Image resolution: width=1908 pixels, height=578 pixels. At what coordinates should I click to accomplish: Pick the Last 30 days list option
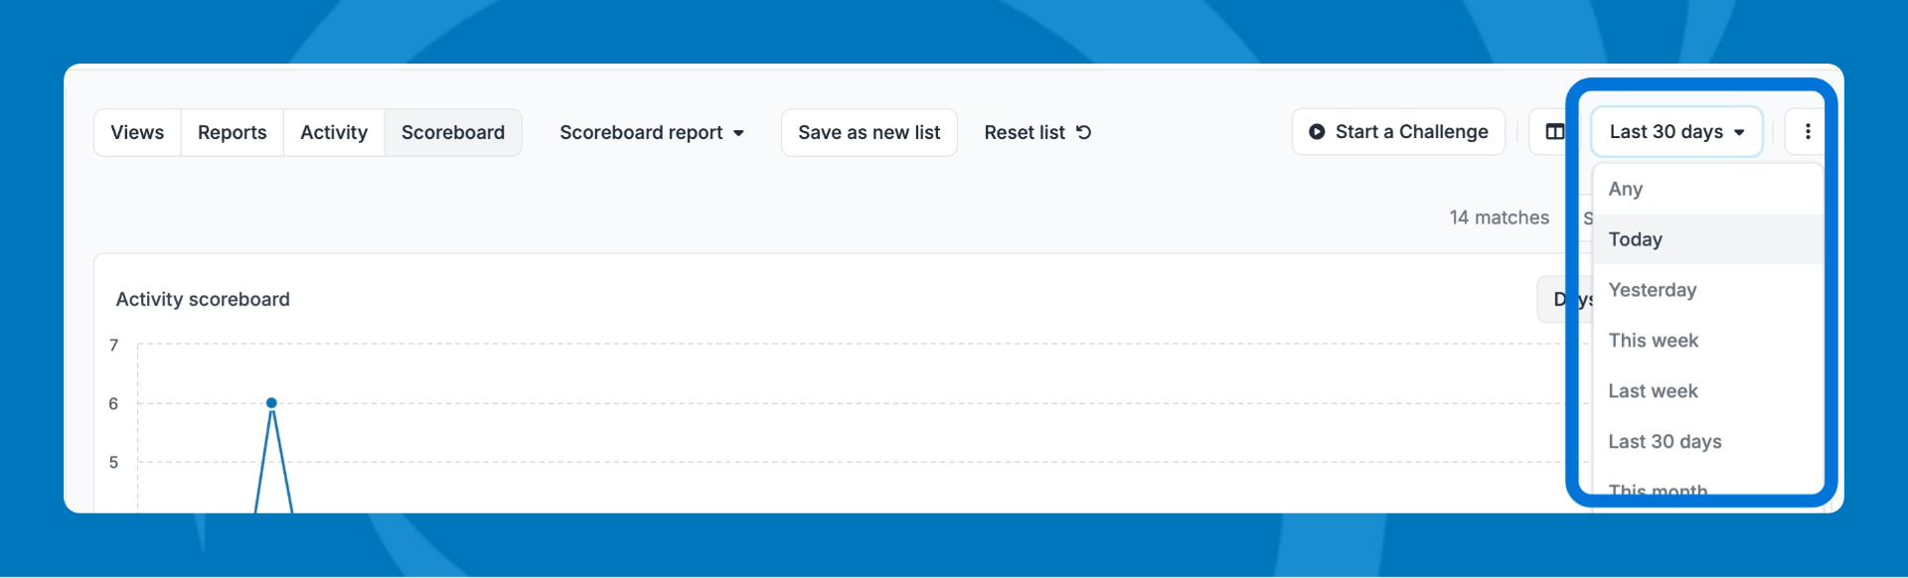[1666, 442]
